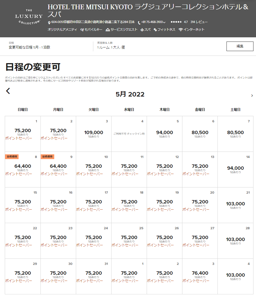Click the map pin address icon

[49, 22]
